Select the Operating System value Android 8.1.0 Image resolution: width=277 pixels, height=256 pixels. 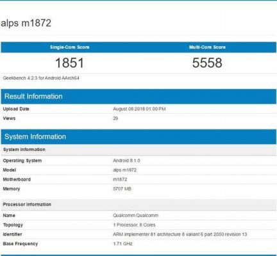(x=126, y=161)
